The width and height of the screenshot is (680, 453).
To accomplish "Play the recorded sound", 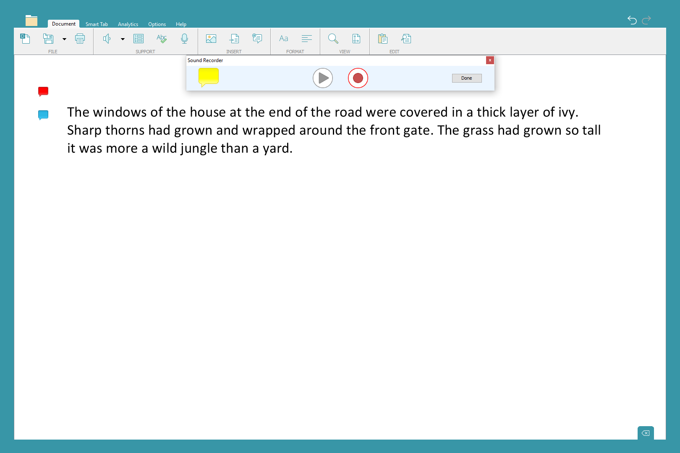I will (323, 78).
